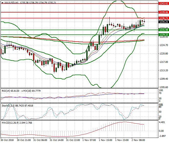Screen dimensions: 169x143
Task: Select the 1239.46 red price label
Action: click(163, 12)
